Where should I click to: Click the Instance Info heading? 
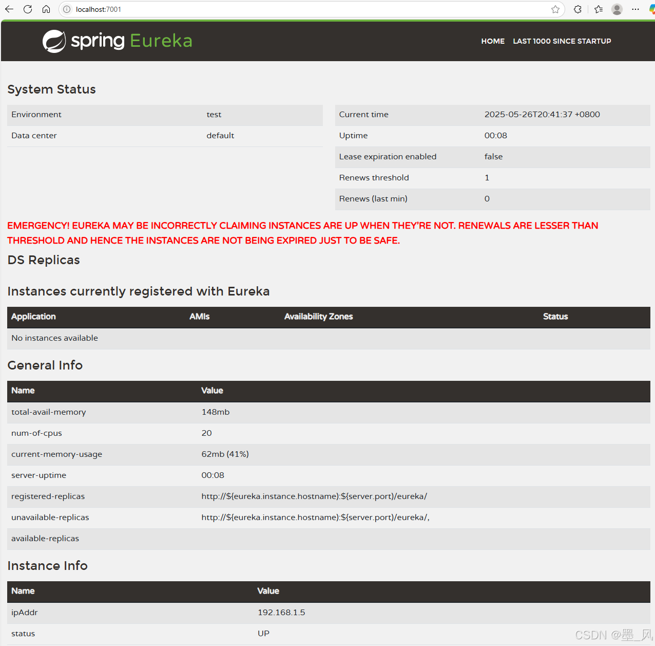[47, 566]
